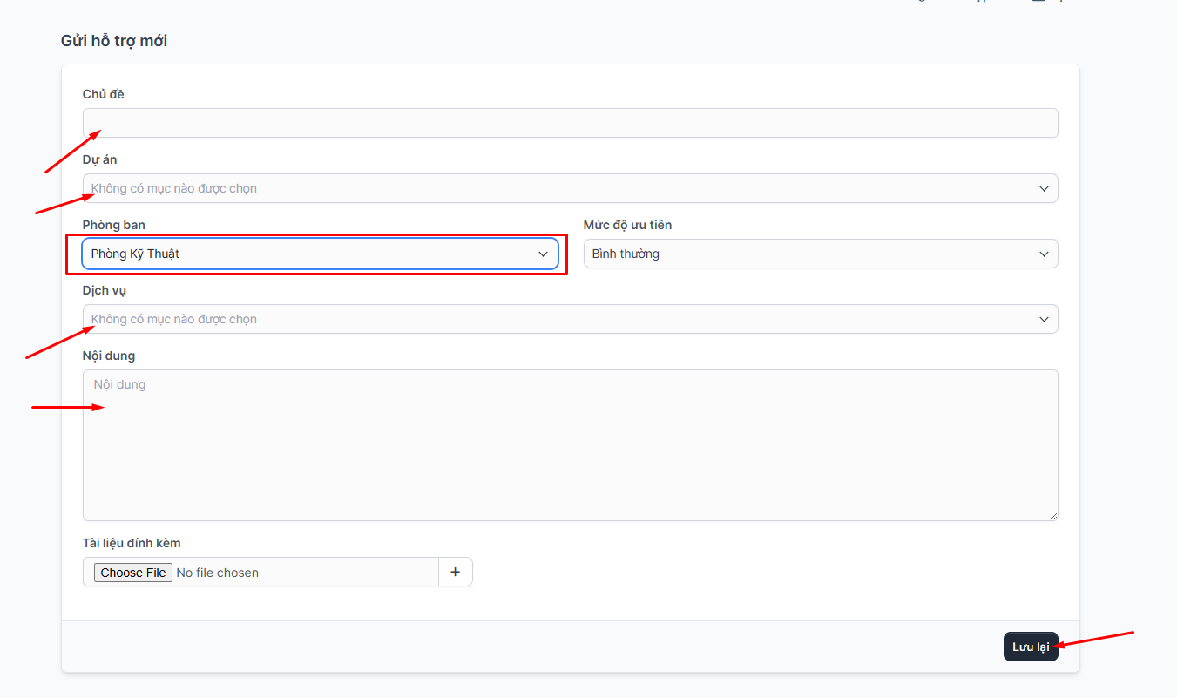Click the chevron arrow in the Dự án field
The height and width of the screenshot is (698, 1177).
(1044, 188)
